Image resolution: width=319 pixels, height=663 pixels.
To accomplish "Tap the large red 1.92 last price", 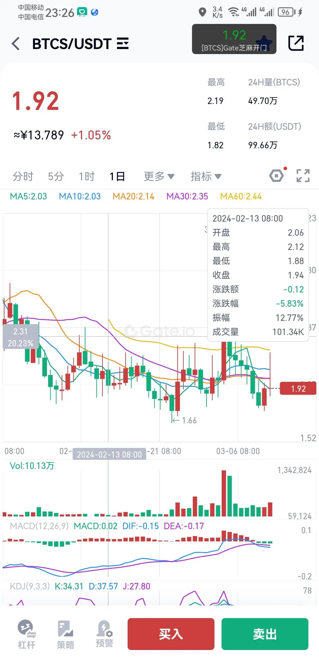I will pos(35,101).
